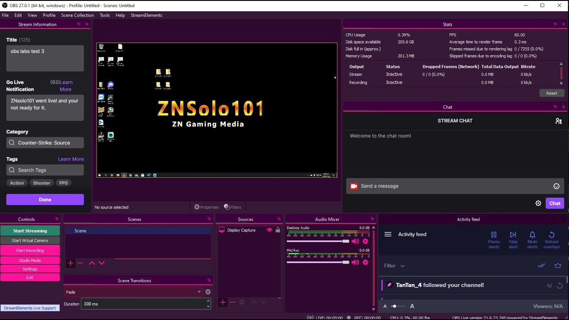Reset the Stats panel
569x320 pixels.
[x=552, y=93]
